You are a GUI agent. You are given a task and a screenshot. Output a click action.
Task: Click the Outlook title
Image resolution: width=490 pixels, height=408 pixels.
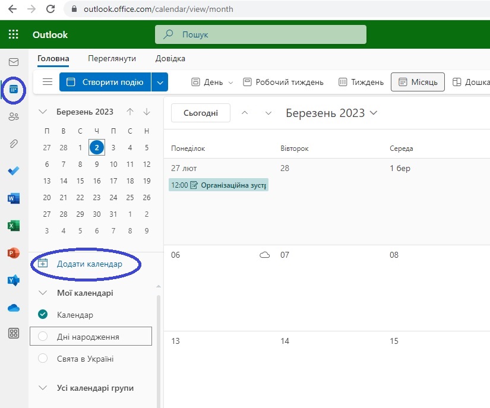50,34
